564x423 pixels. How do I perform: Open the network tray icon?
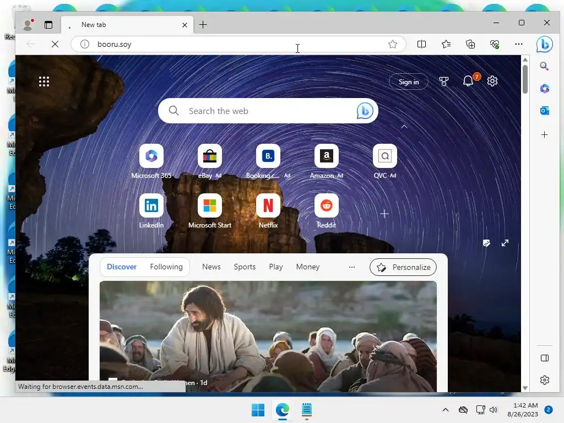coord(480,410)
